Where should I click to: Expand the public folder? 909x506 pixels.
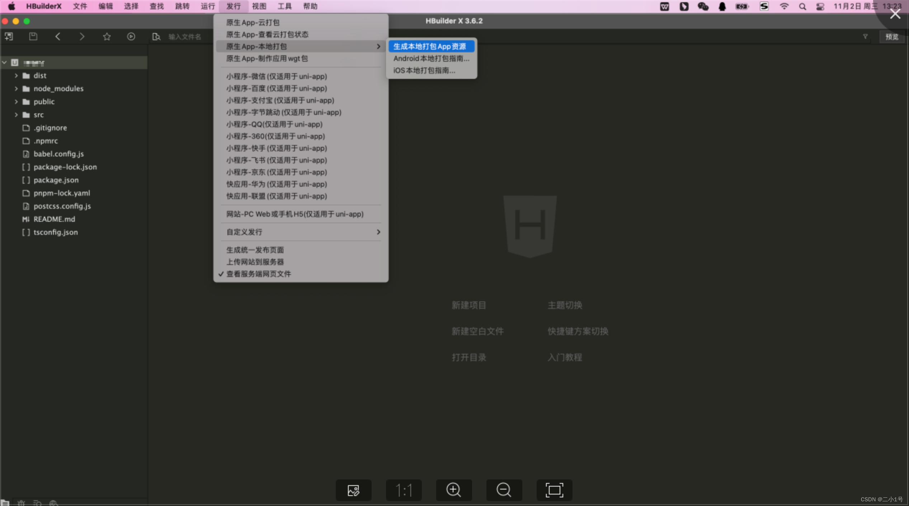(16, 102)
